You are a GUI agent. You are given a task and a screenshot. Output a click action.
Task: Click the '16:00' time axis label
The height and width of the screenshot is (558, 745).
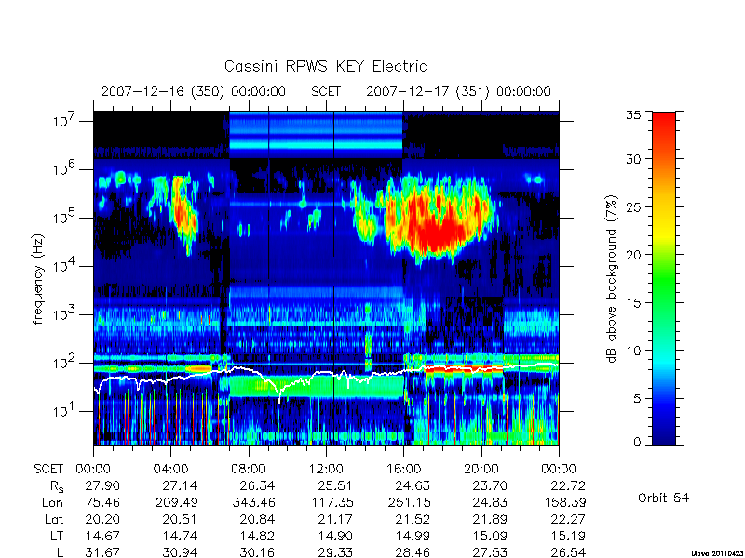pyautogui.click(x=403, y=470)
